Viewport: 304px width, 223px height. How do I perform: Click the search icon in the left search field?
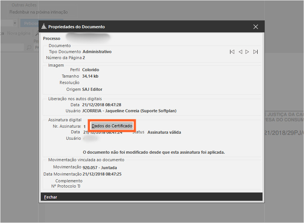click(x=29, y=48)
